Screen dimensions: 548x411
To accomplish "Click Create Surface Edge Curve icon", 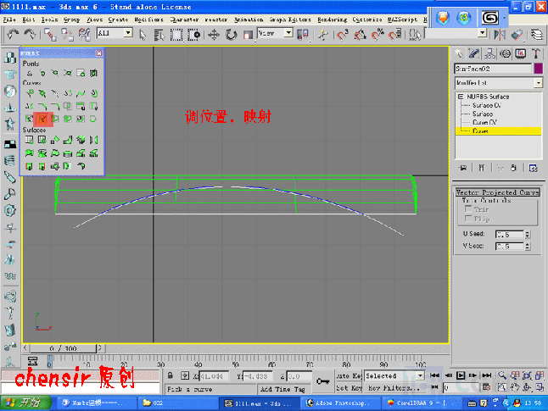I will [93, 119].
